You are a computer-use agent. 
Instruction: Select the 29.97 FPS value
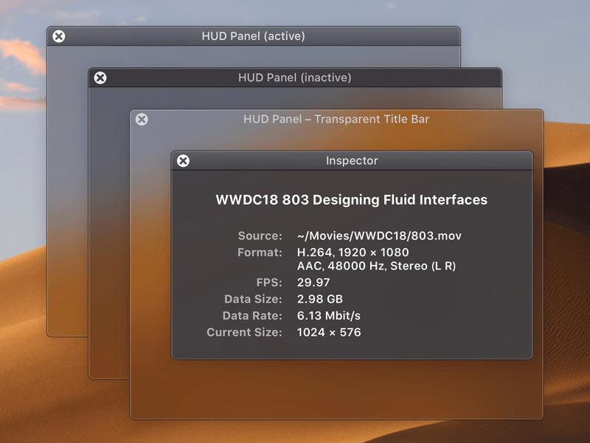click(313, 283)
